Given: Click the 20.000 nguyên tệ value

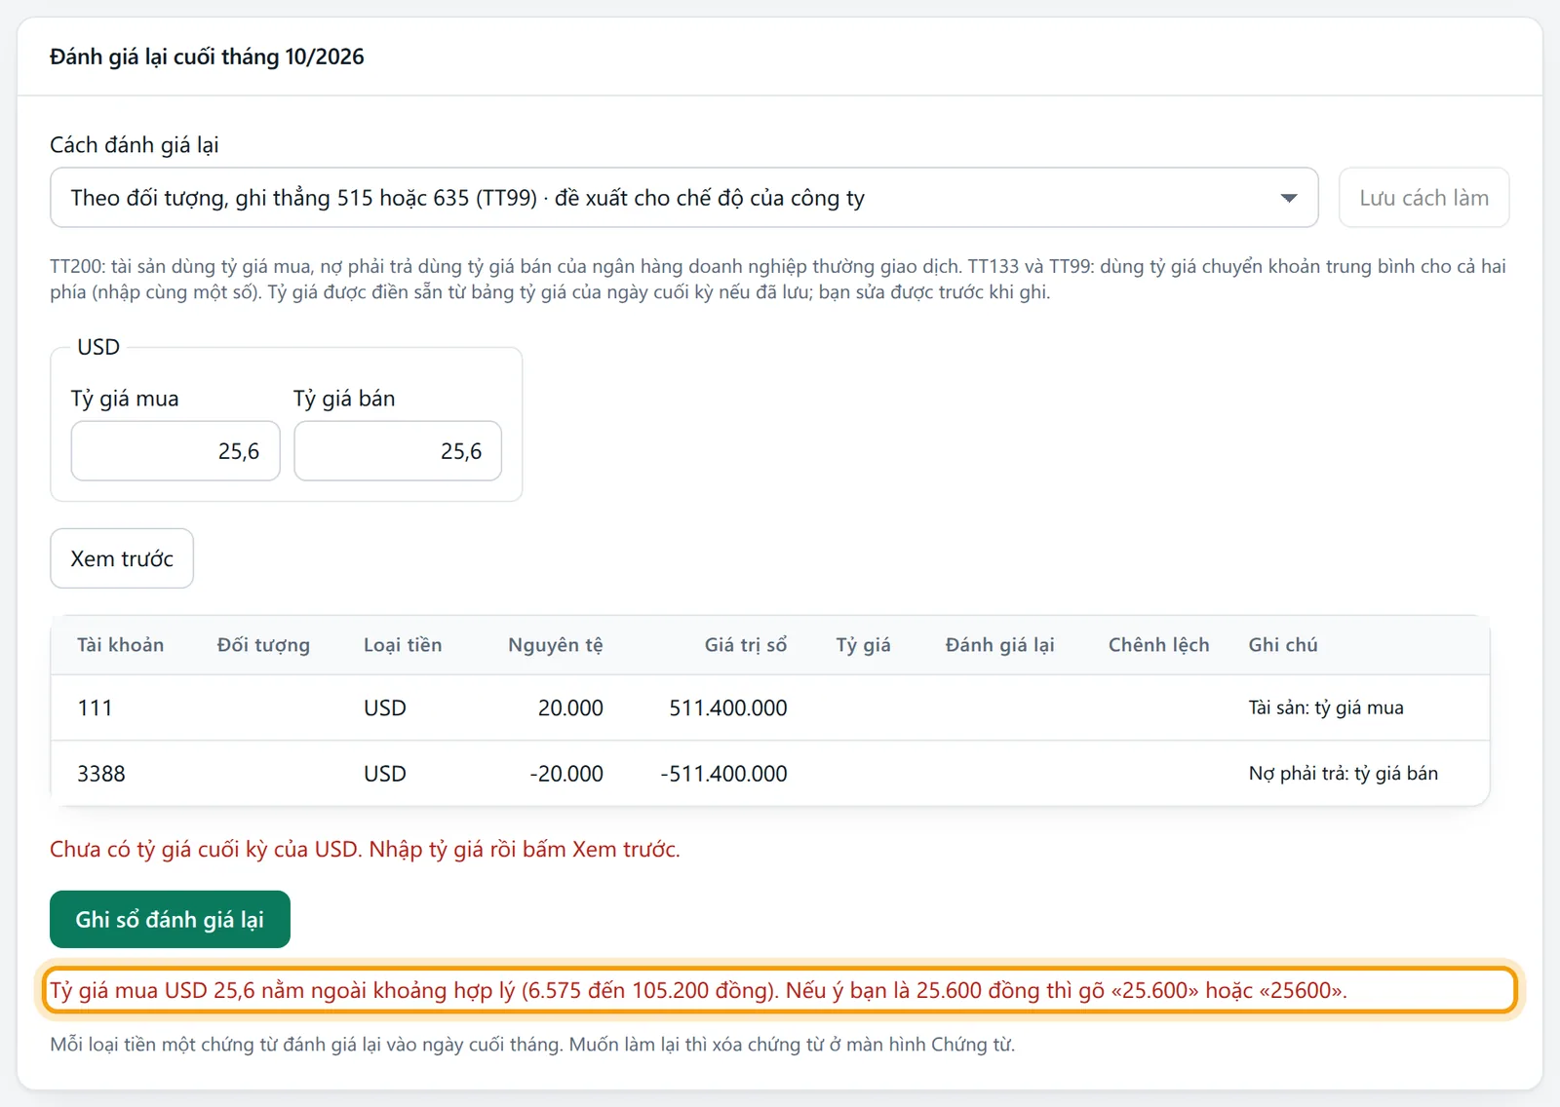Looking at the screenshot, I should click(570, 708).
